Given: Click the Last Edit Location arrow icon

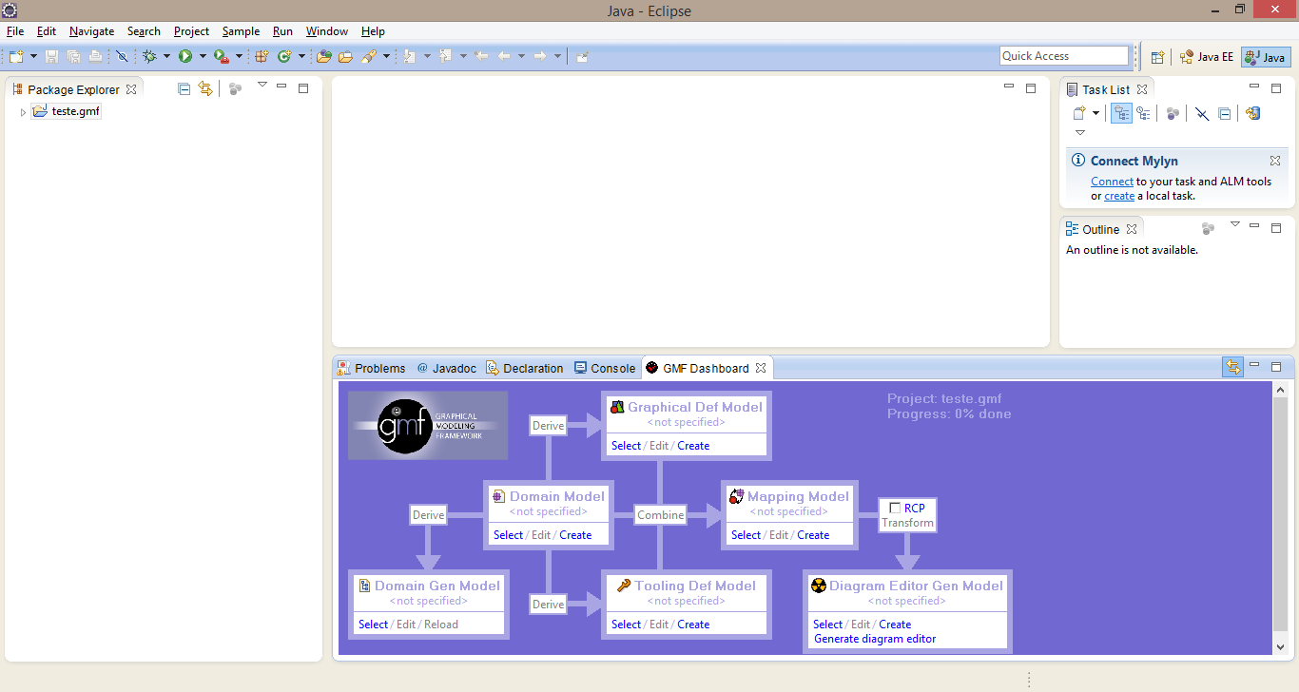Looking at the screenshot, I should [481, 57].
